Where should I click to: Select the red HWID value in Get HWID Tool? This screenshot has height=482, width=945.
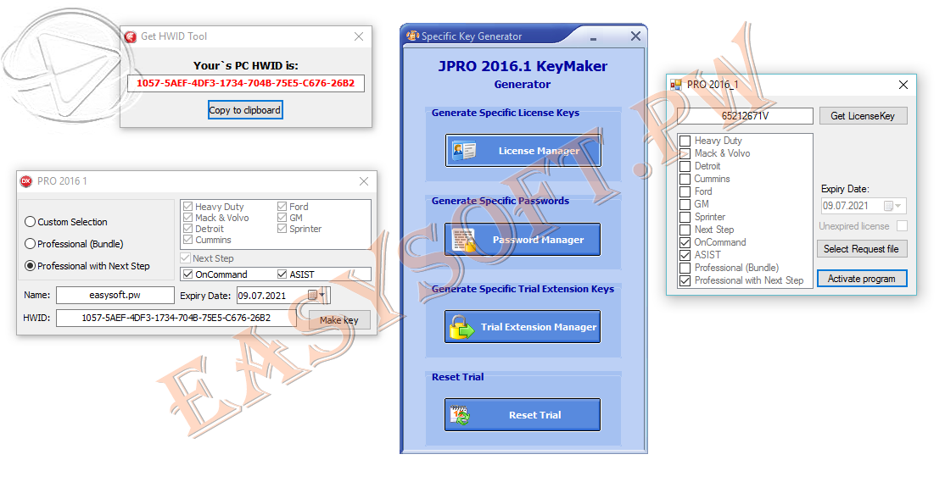245,83
